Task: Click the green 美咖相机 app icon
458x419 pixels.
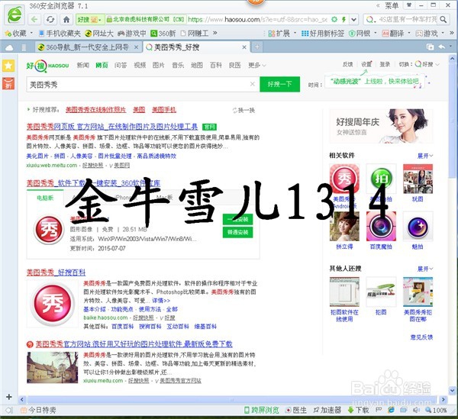Action: (x=381, y=179)
